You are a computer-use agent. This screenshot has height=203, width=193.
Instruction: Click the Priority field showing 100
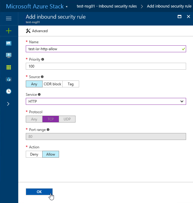[106, 66]
